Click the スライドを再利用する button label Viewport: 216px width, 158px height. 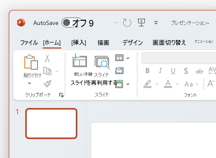coord(94,83)
